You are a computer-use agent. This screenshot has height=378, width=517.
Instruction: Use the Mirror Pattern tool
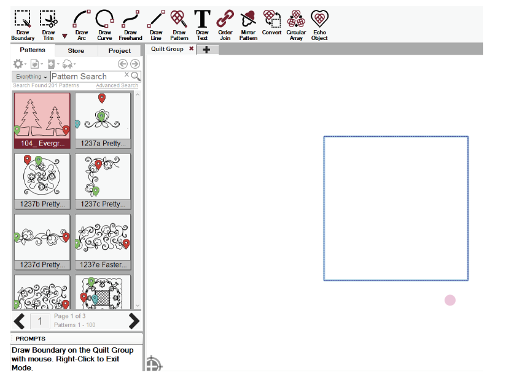click(x=248, y=25)
